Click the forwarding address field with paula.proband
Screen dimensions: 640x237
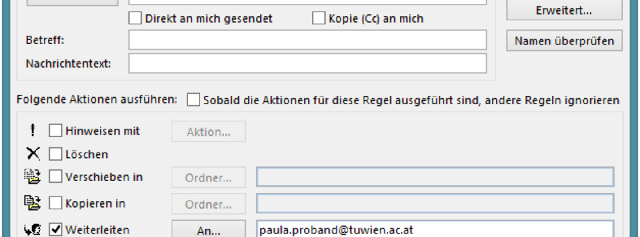coord(435,229)
